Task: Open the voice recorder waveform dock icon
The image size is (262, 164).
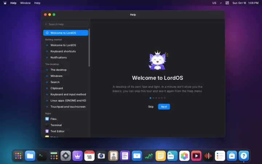Action: pos(208,156)
